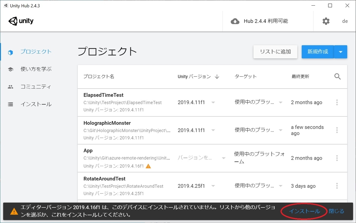The image size is (356, 223).
Task: Click the cloud download update icon
Action: click(x=235, y=21)
